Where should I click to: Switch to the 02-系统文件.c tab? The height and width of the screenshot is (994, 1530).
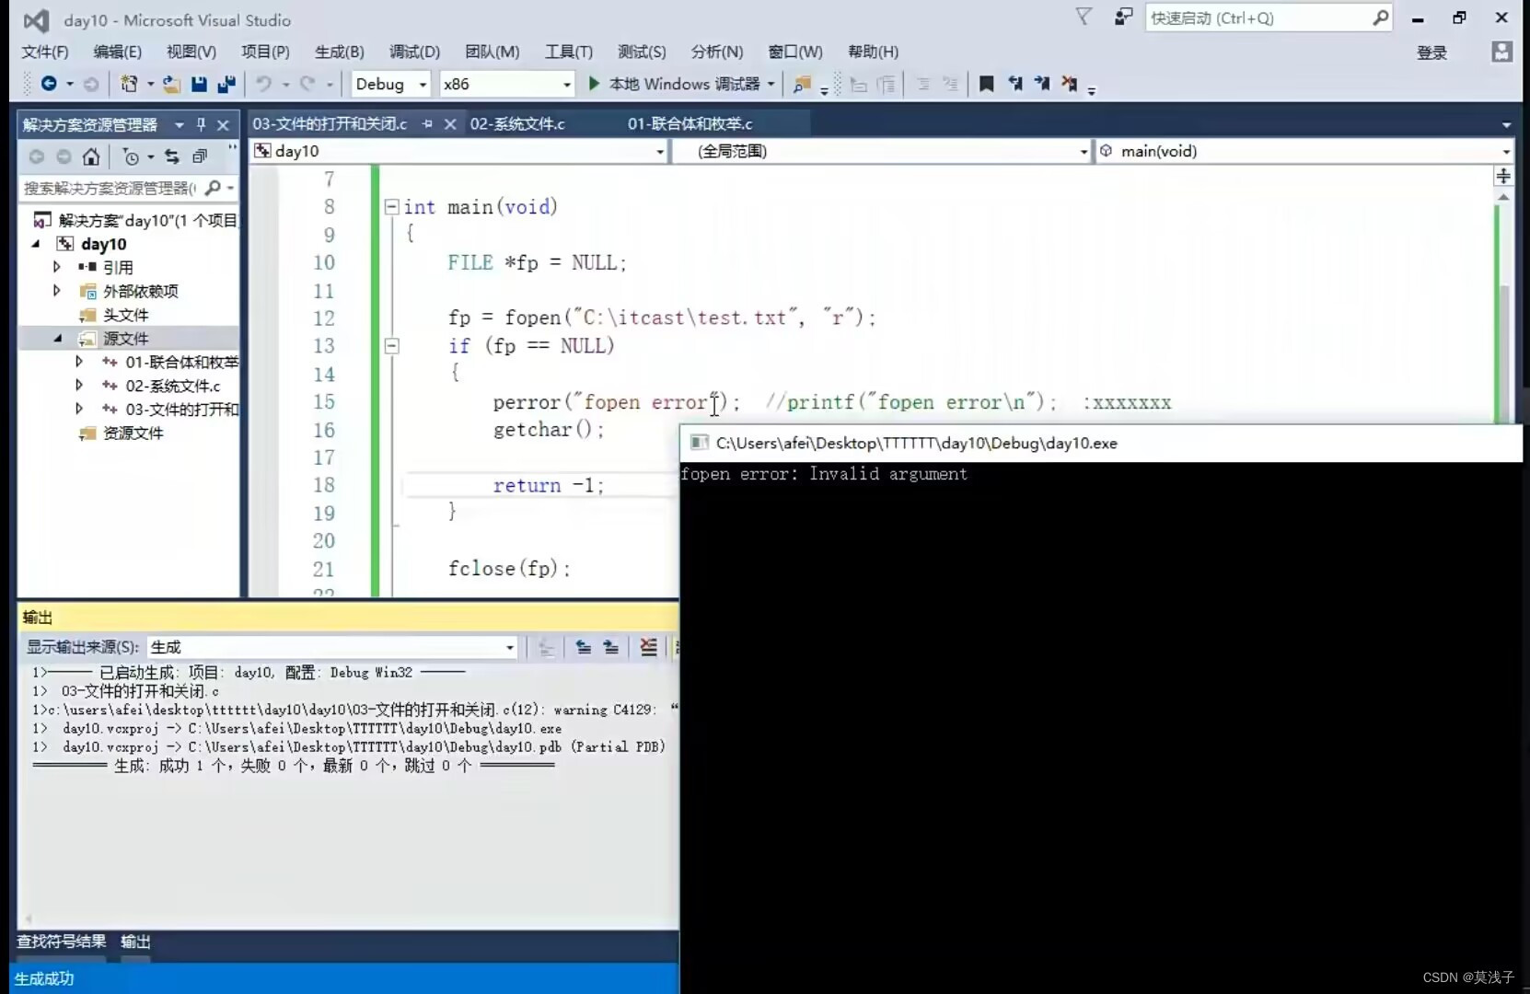[x=517, y=123]
